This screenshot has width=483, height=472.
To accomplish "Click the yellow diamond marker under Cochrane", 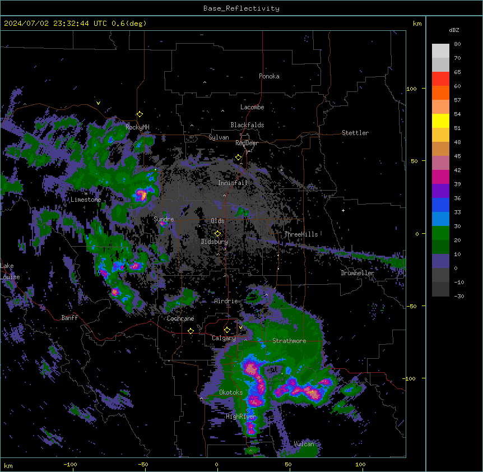I will 191,331.
